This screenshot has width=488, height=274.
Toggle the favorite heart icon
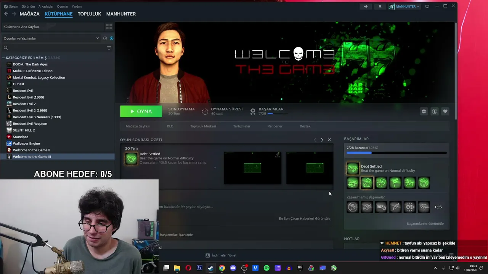445,112
